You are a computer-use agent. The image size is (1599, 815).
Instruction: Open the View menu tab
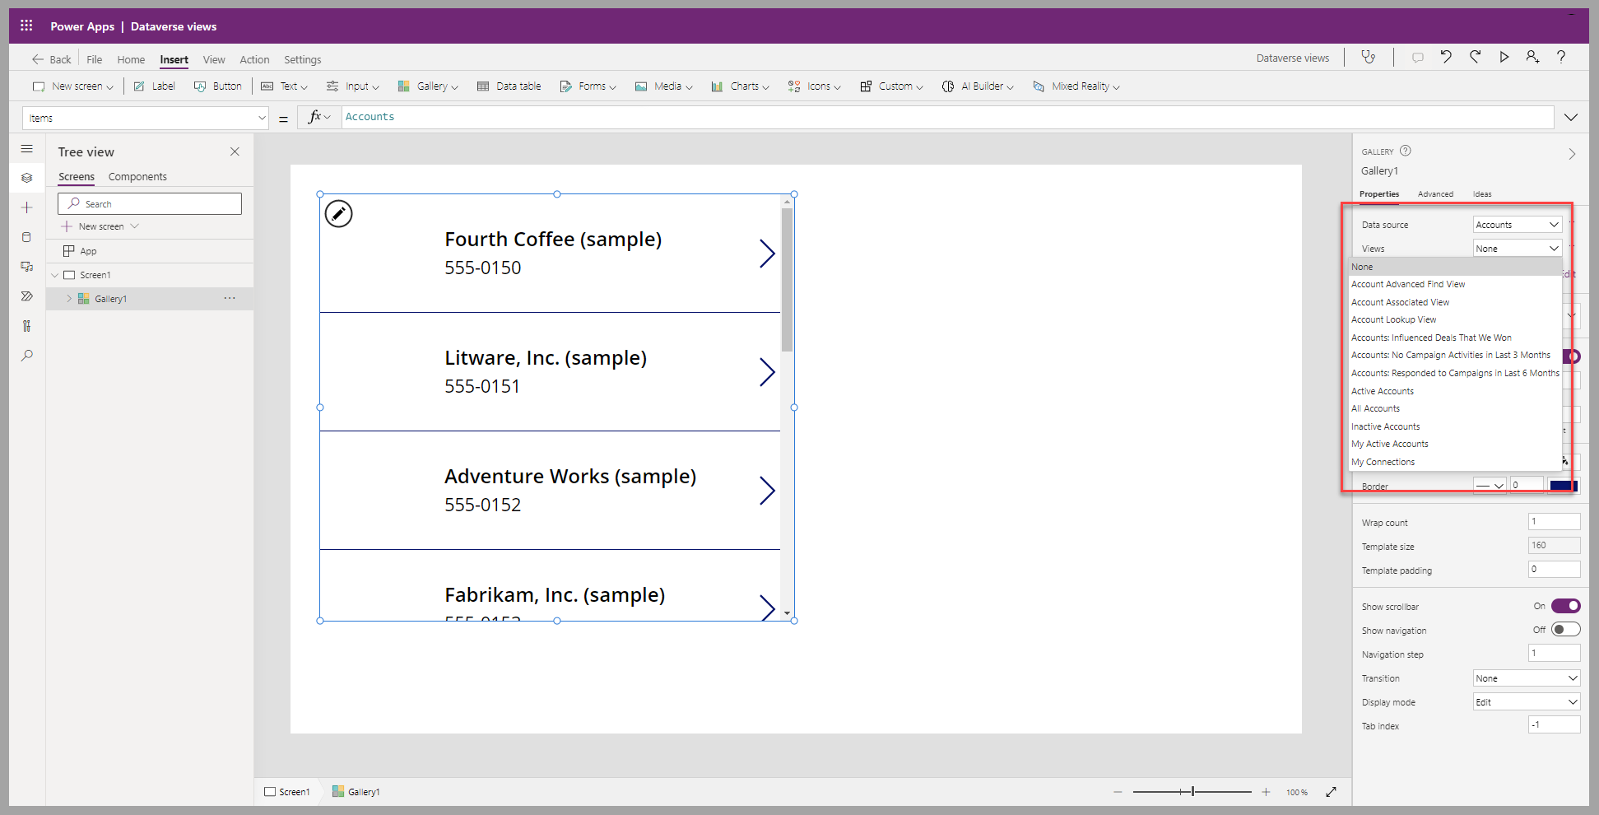pos(214,59)
